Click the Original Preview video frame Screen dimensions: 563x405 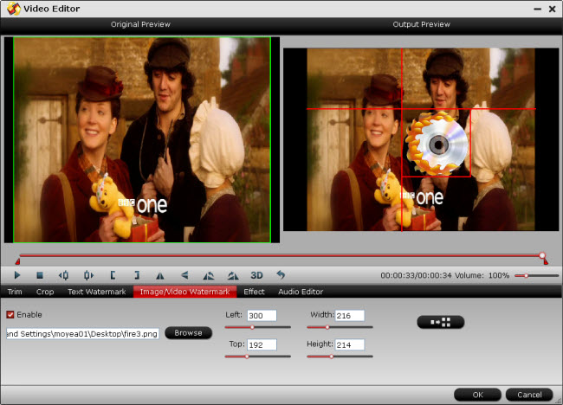(x=142, y=139)
